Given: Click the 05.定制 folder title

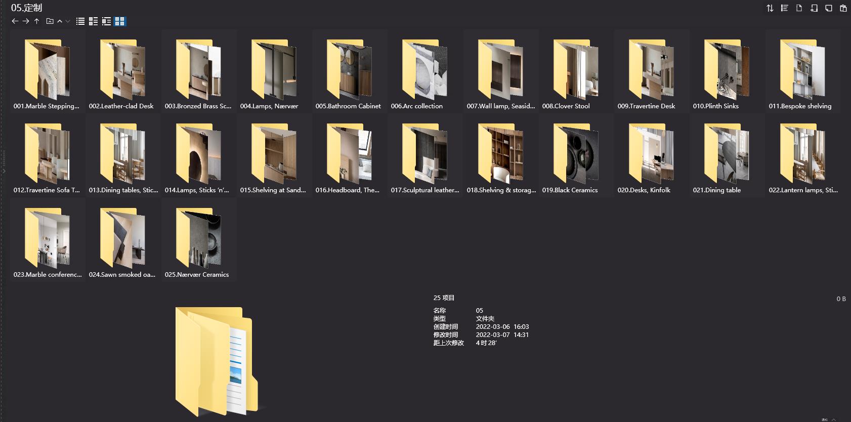Looking at the screenshot, I should (x=26, y=8).
